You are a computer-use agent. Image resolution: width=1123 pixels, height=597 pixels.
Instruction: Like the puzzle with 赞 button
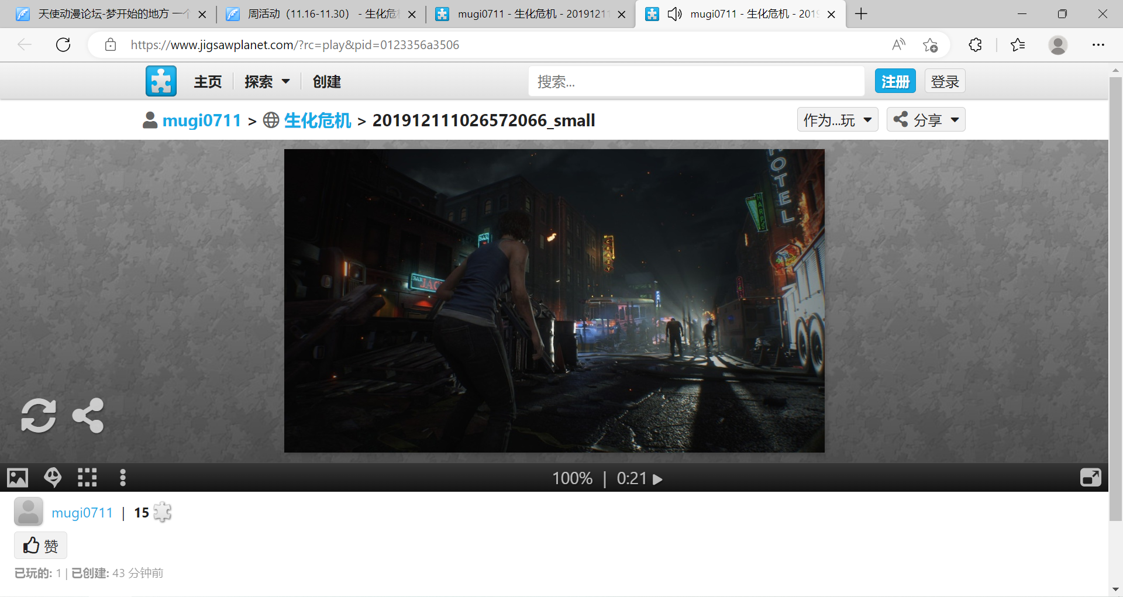tap(40, 546)
